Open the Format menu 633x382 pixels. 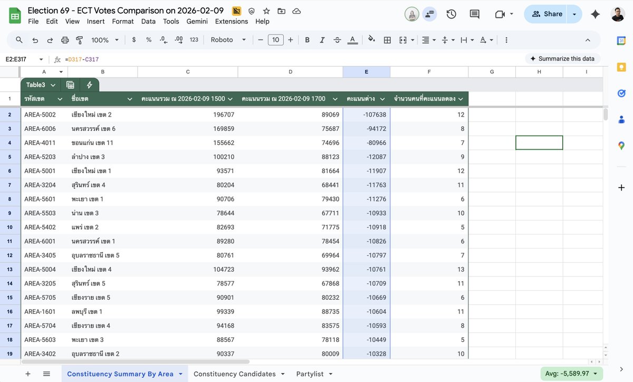click(x=123, y=21)
